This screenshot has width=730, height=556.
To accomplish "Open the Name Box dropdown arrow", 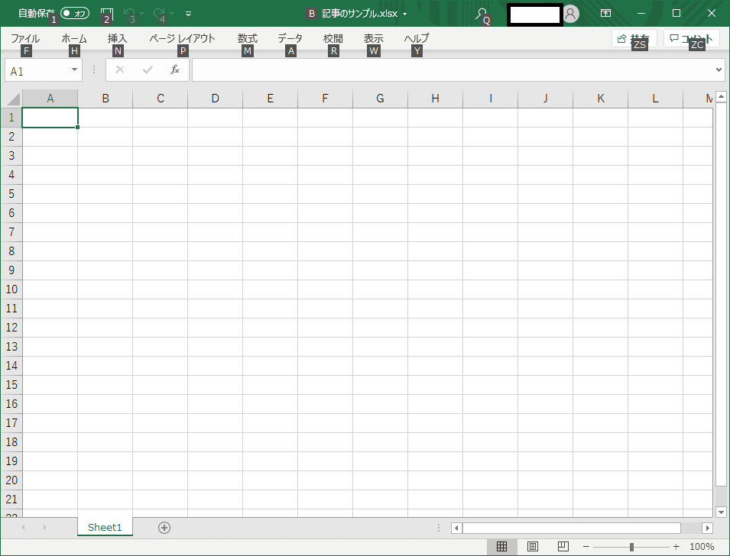I will [x=74, y=70].
